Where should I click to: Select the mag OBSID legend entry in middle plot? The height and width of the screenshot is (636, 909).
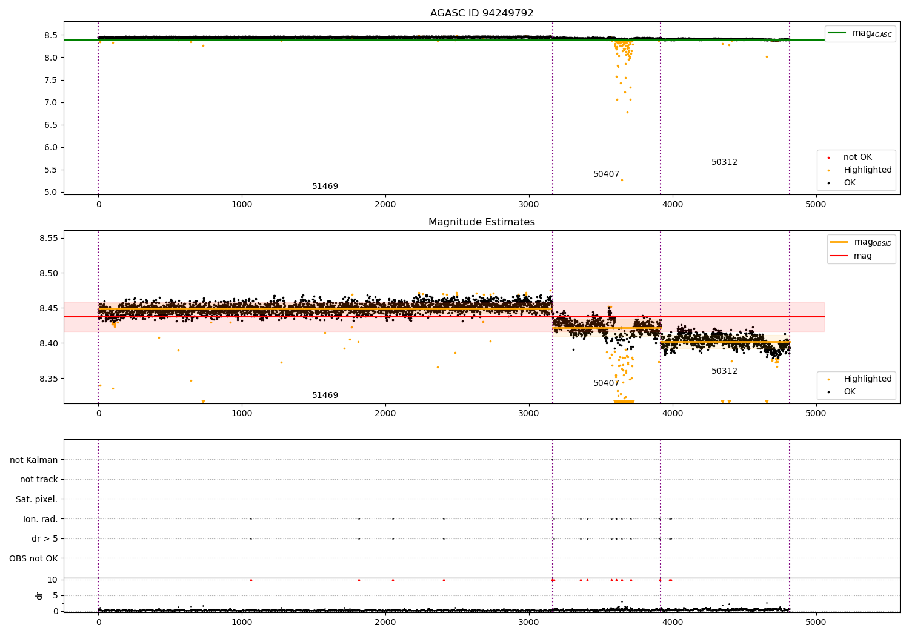point(861,242)
